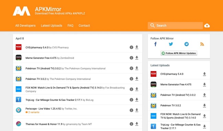Image resolution: width=223 pixels, height=131 pixels.
Task: Show info for Pokémon TV (Android TV) 3.0.2
Action: (131, 68)
